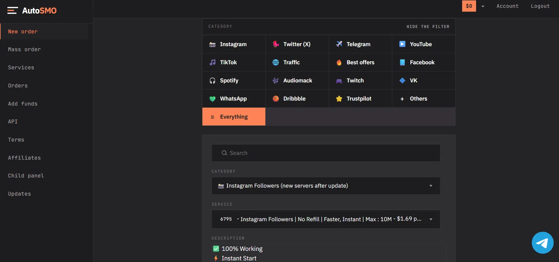Select the WhatsApp green heart icon
559x262 pixels.
point(212,99)
